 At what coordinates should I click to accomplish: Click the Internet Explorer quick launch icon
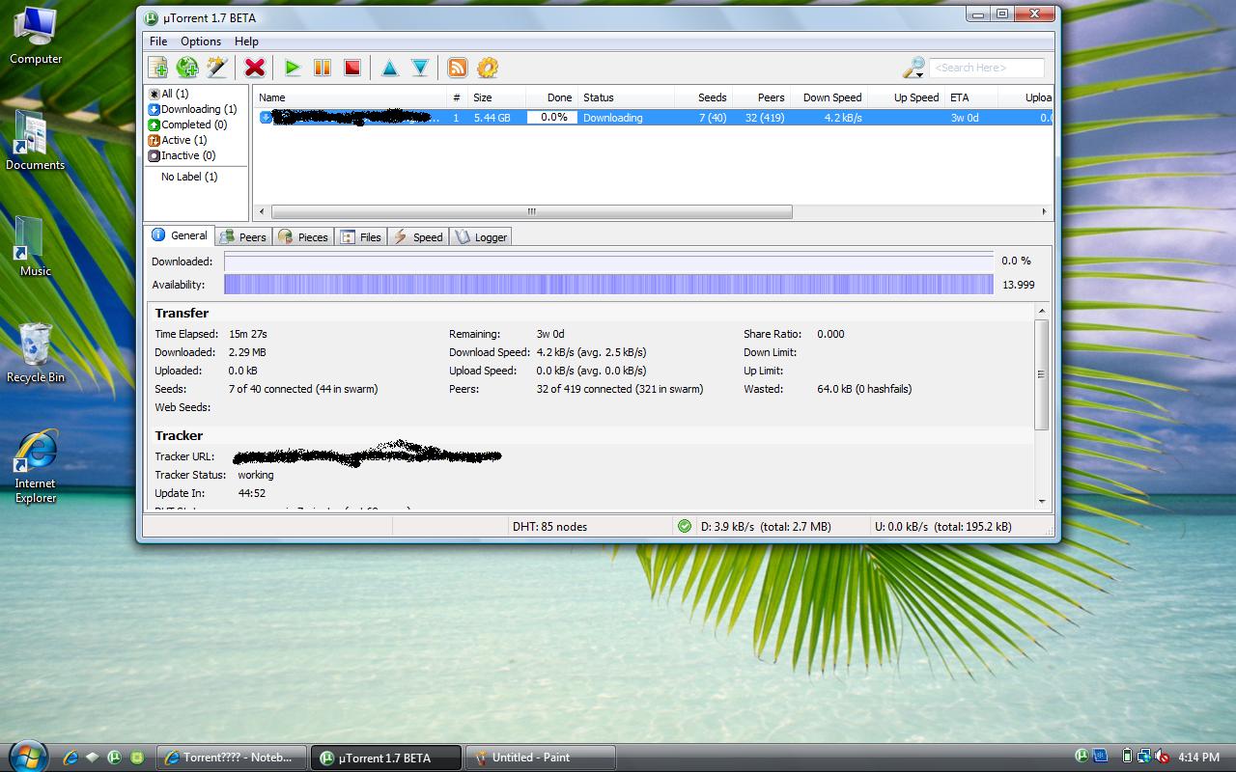pos(70,758)
